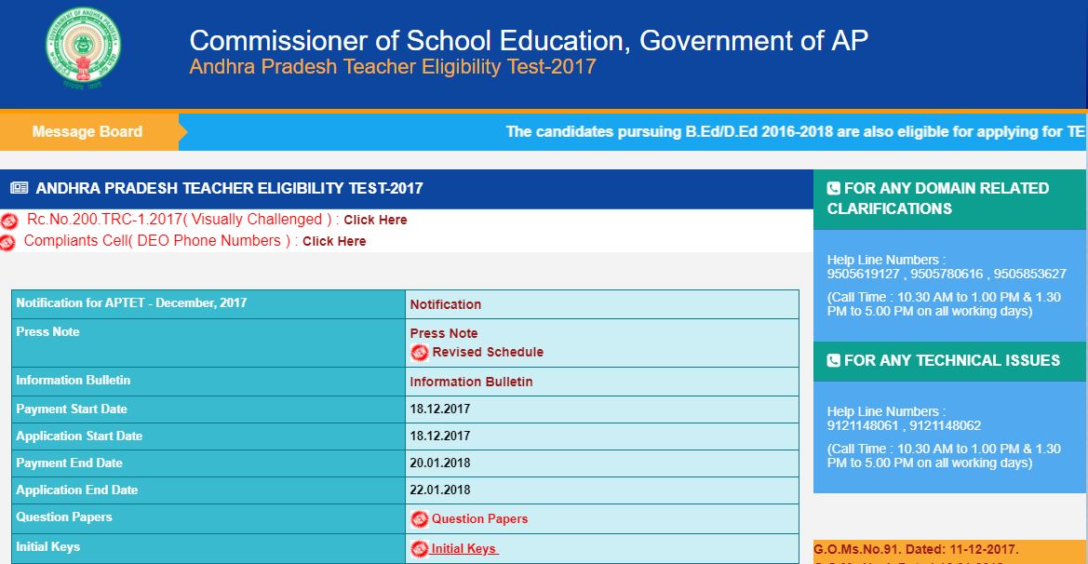Open the Press Note link
Image resolution: width=1088 pixels, height=564 pixels.
pos(443,333)
